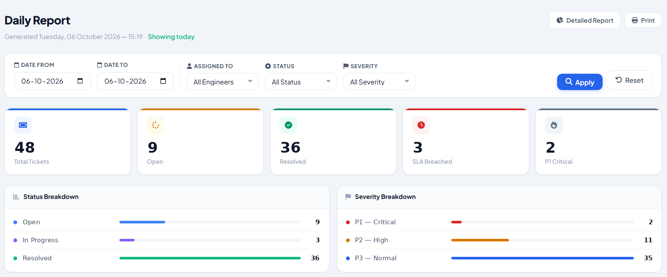This screenshot has height=277, width=667.
Task: Click the "P3 — Normal" row label
Action: (x=376, y=258)
